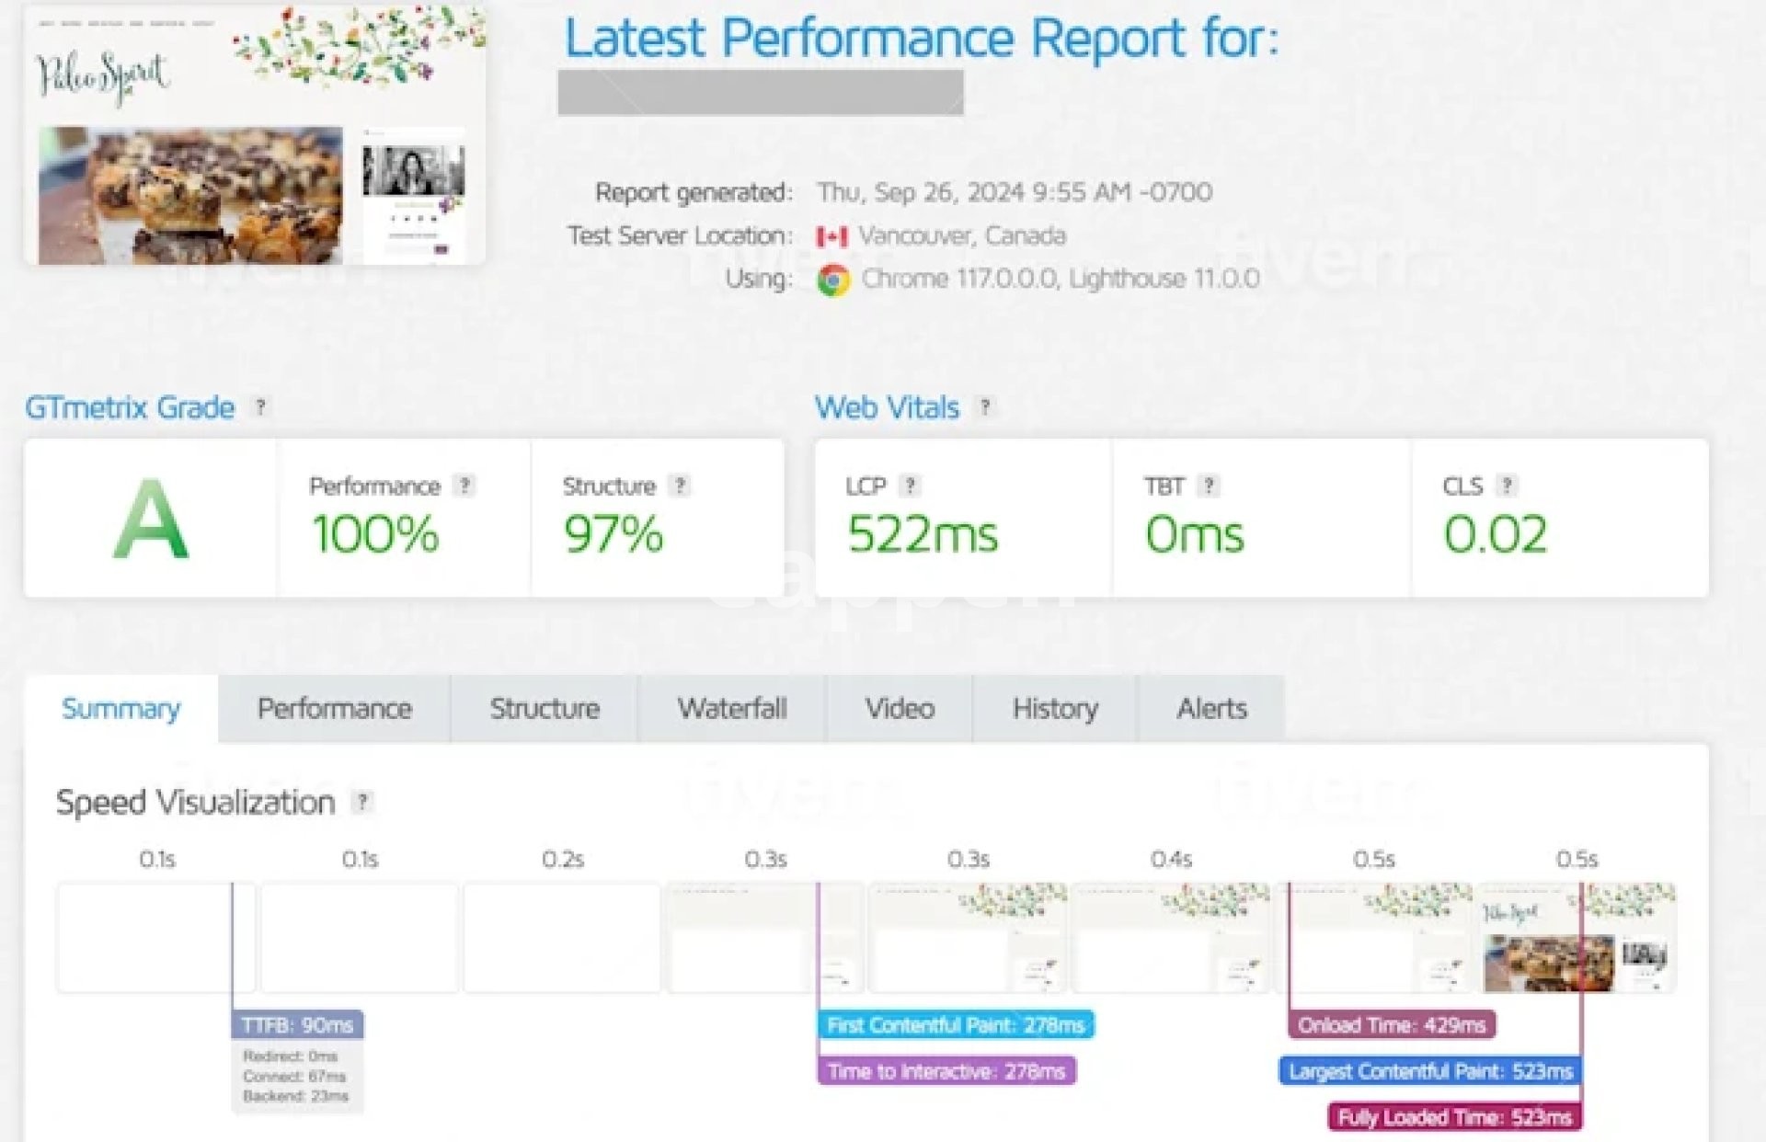Click the Chrome browser icon

click(x=833, y=280)
